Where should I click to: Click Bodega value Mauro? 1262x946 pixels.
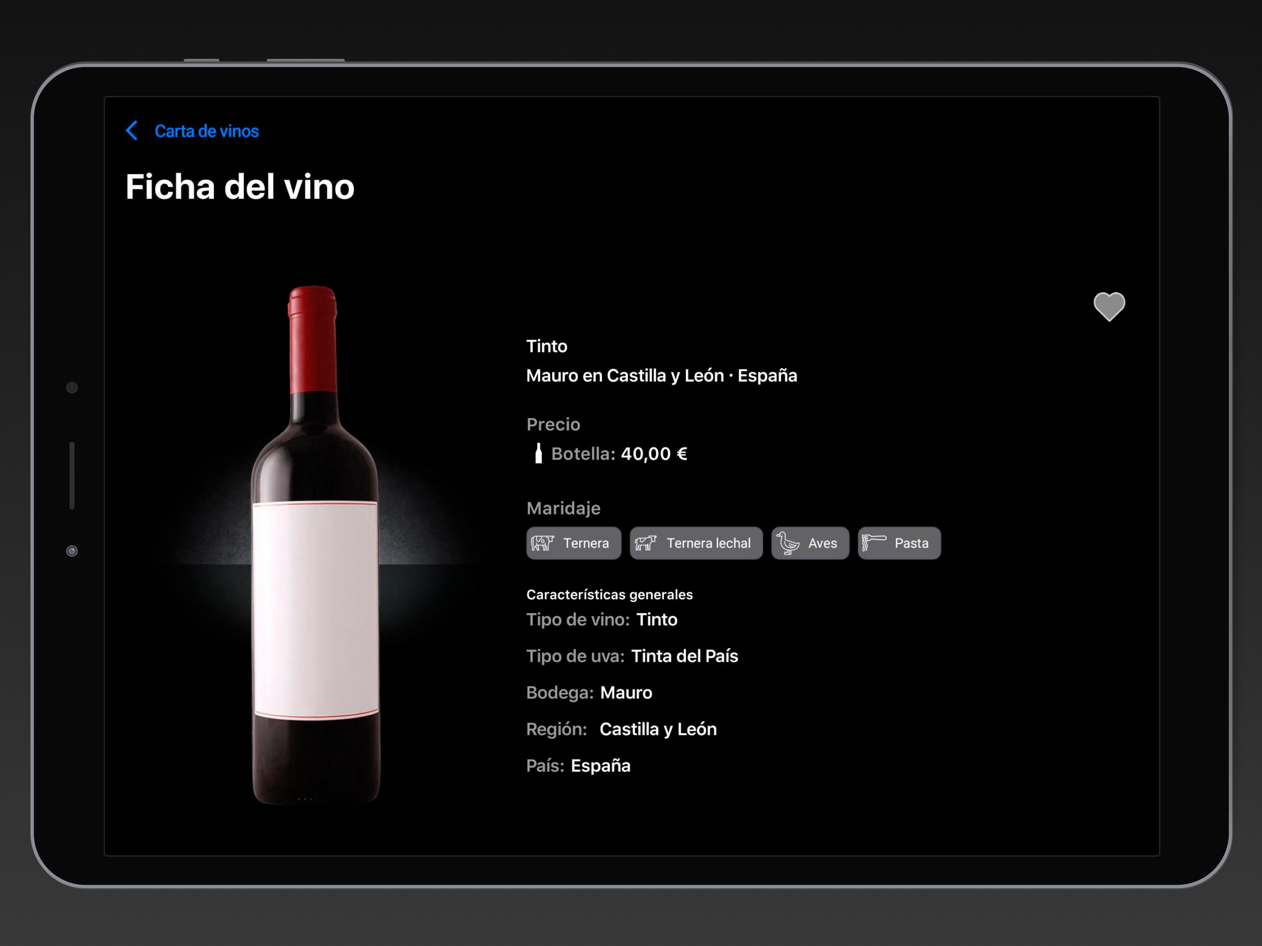point(626,693)
